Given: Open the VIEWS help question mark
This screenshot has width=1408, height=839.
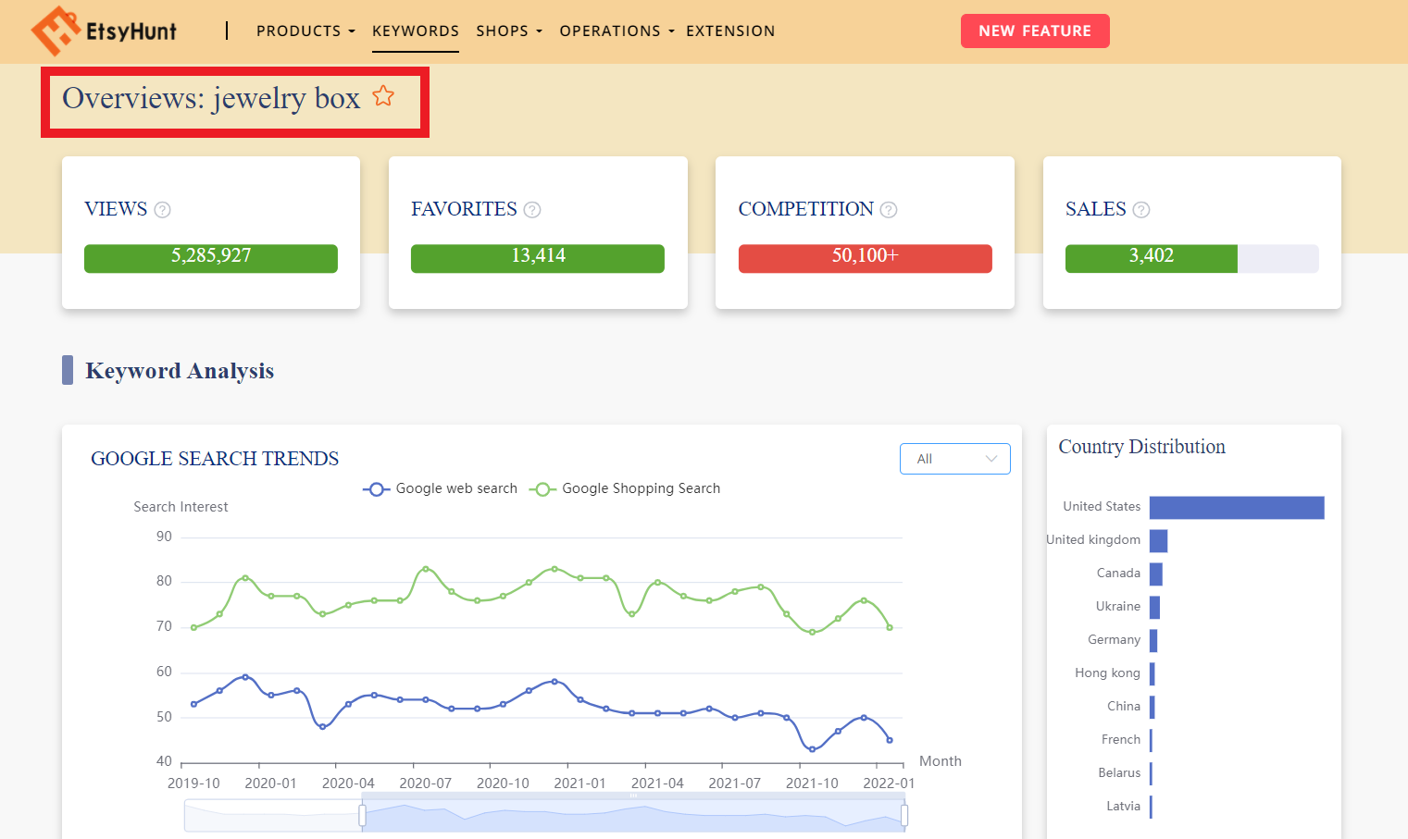Looking at the screenshot, I should [162, 210].
